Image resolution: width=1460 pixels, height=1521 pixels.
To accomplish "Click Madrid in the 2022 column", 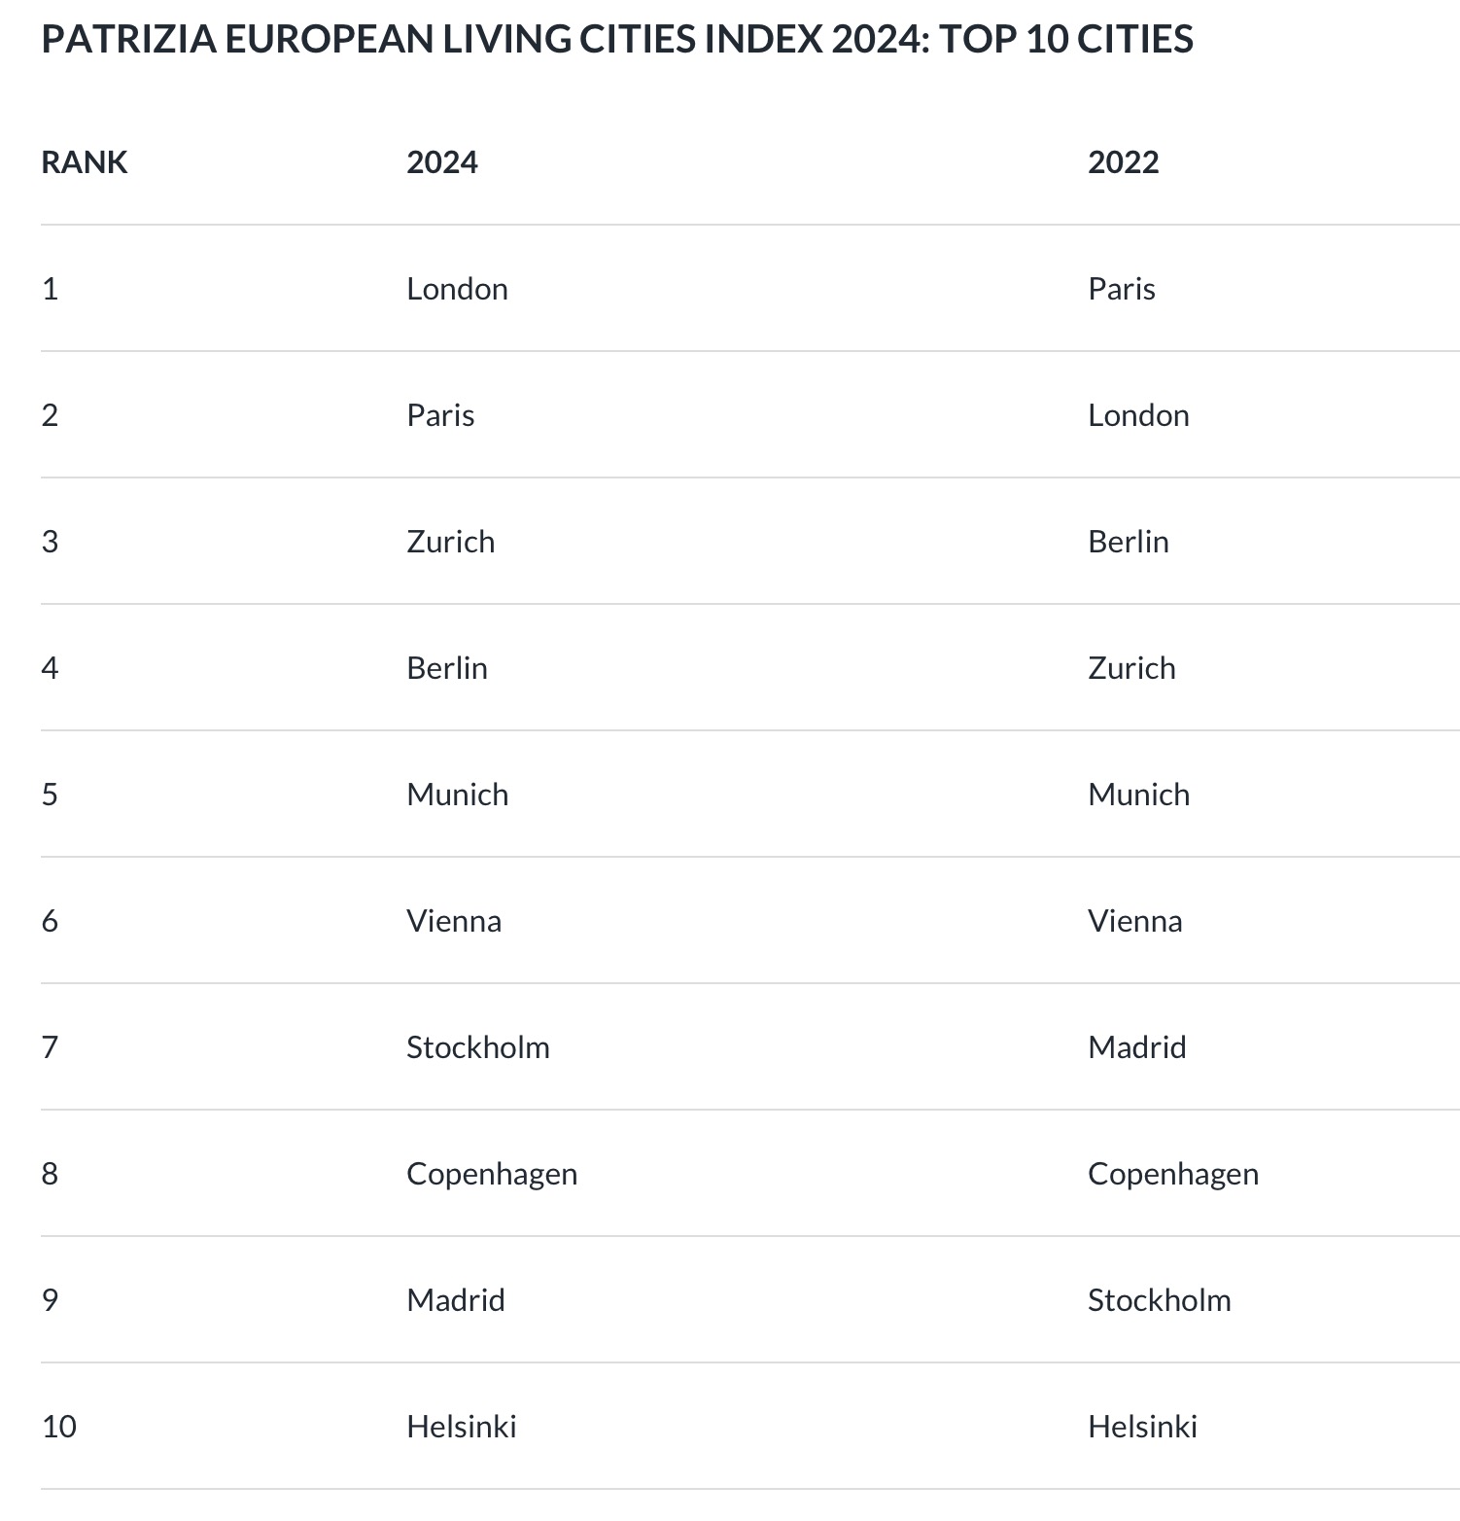I will pos(1137,1047).
